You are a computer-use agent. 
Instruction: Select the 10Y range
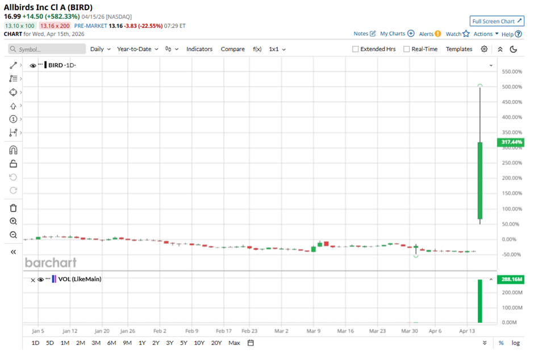[199, 343]
